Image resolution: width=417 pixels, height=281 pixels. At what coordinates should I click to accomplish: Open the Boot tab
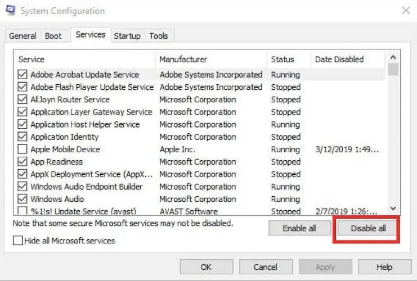click(x=53, y=36)
